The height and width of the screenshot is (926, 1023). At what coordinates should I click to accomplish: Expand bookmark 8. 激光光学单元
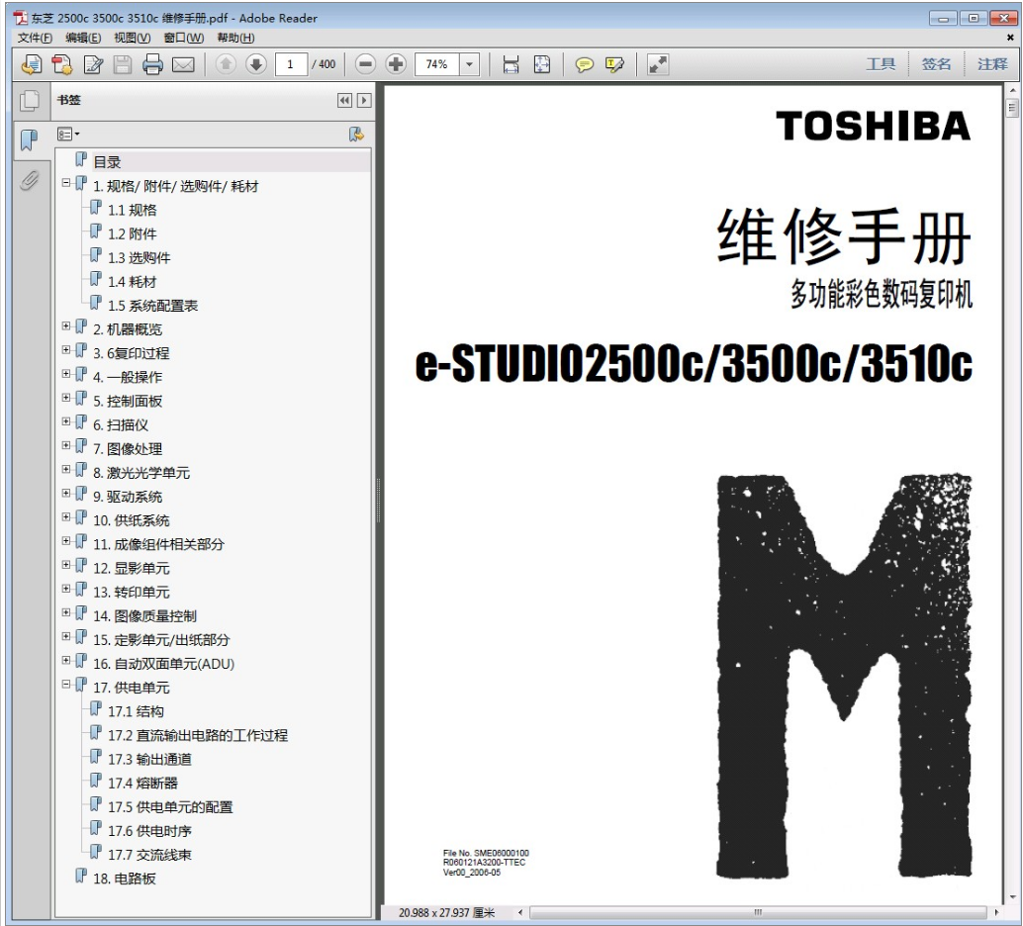pyautogui.click(x=66, y=469)
